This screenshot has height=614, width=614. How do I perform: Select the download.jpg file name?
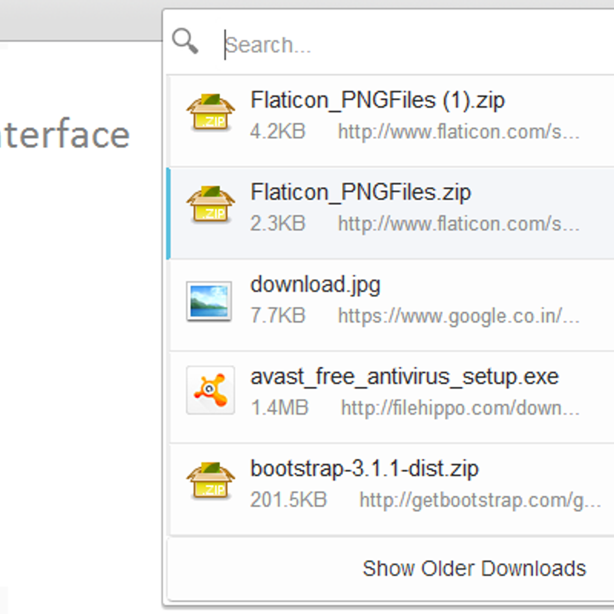[315, 284]
